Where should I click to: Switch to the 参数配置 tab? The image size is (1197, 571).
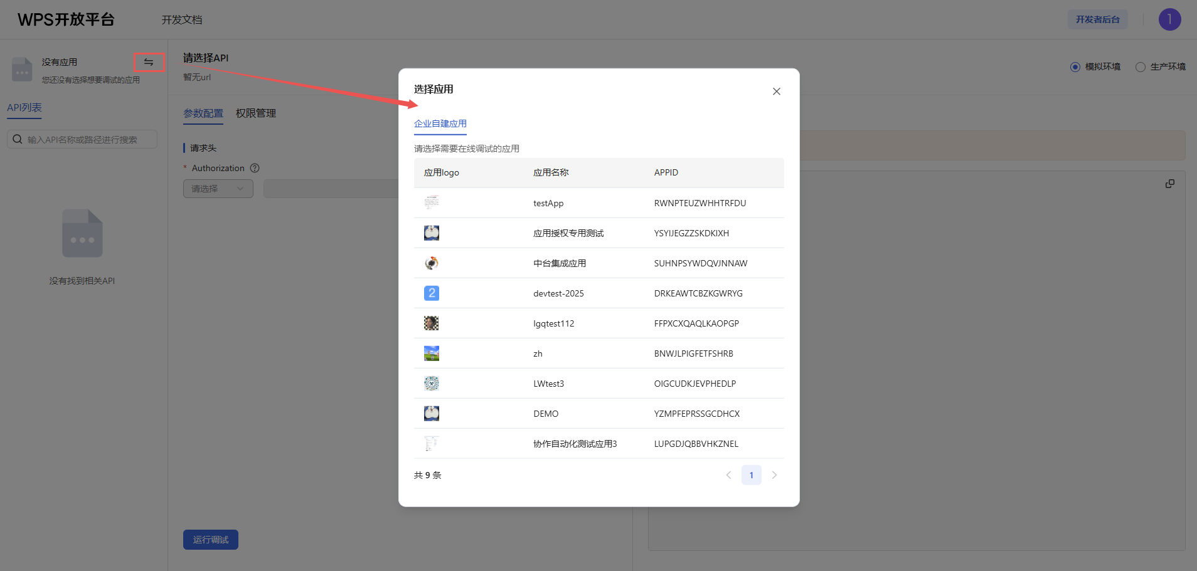tap(203, 113)
